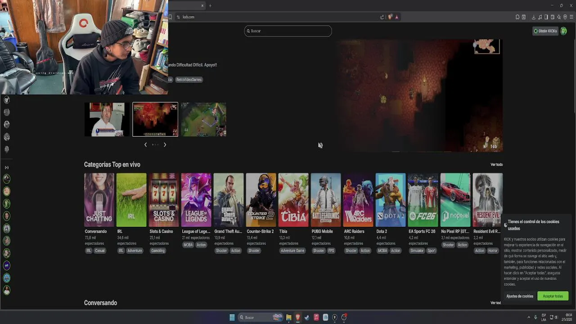Viewport: 576px width, 324px height.
Task: Open the user profile avatar on Kick
Action: pyautogui.click(x=563, y=31)
